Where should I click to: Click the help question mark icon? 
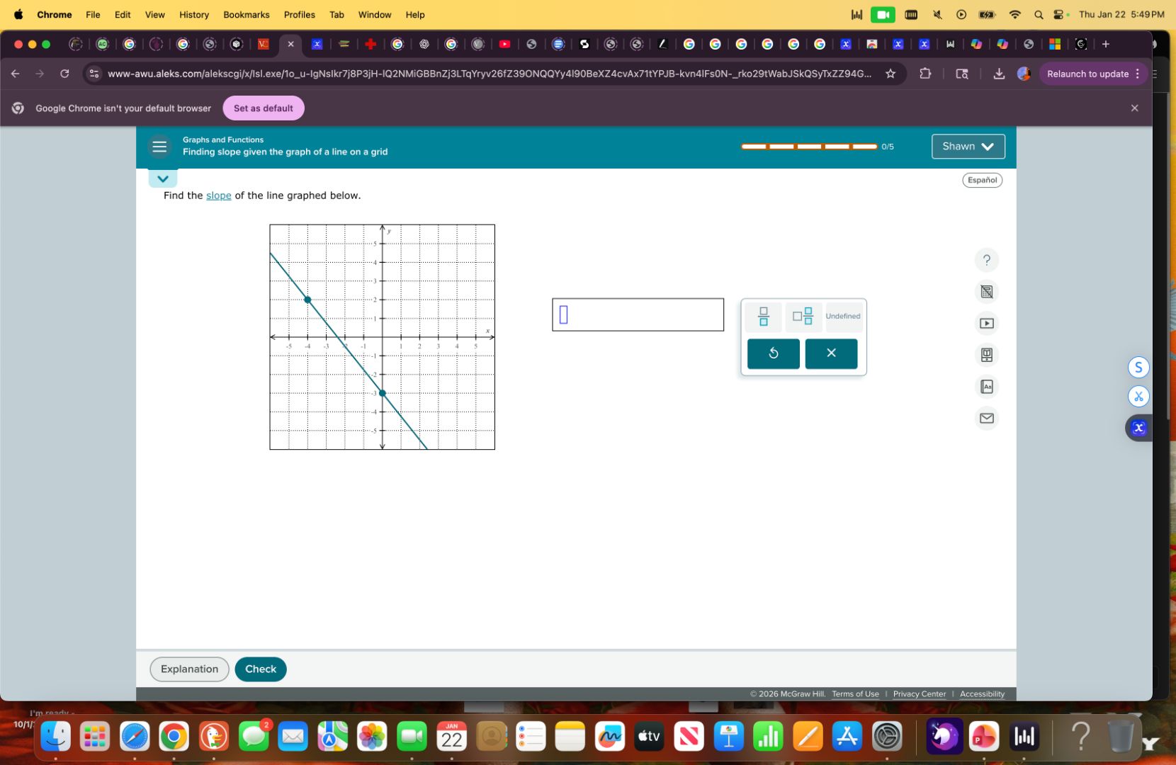click(986, 260)
